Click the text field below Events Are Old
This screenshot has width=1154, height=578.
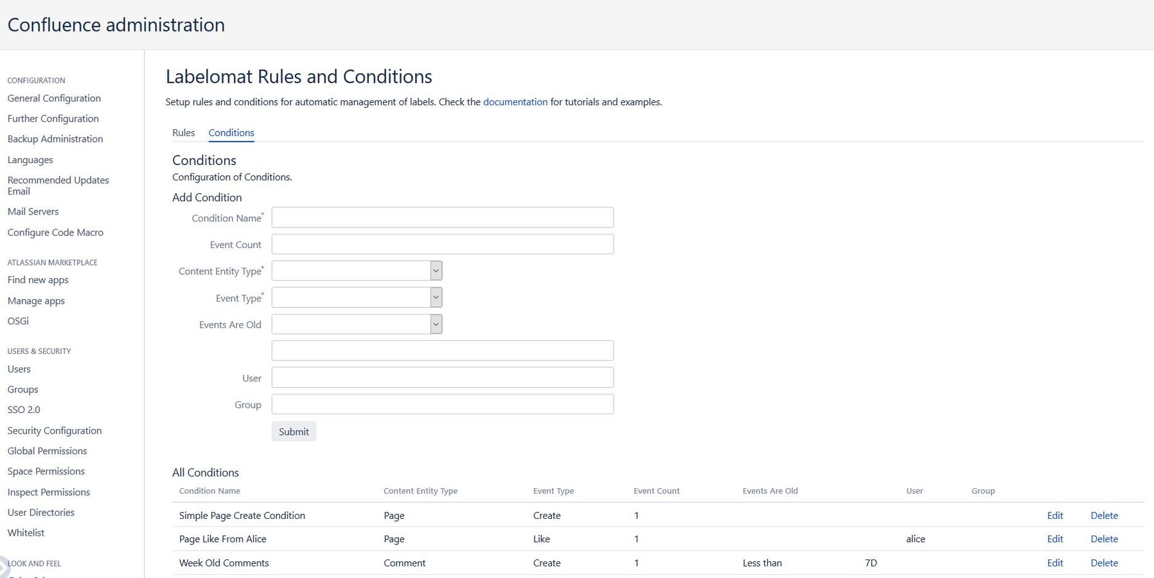point(443,351)
